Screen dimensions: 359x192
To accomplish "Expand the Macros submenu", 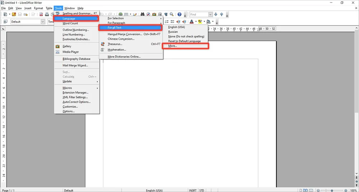I will (77, 88).
